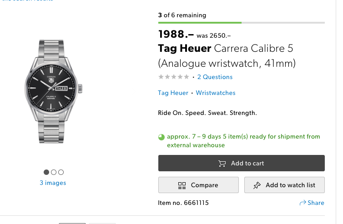Click the Carrera watch product image
The width and height of the screenshot is (343, 224).
pyautogui.click(x=53, y=91)
